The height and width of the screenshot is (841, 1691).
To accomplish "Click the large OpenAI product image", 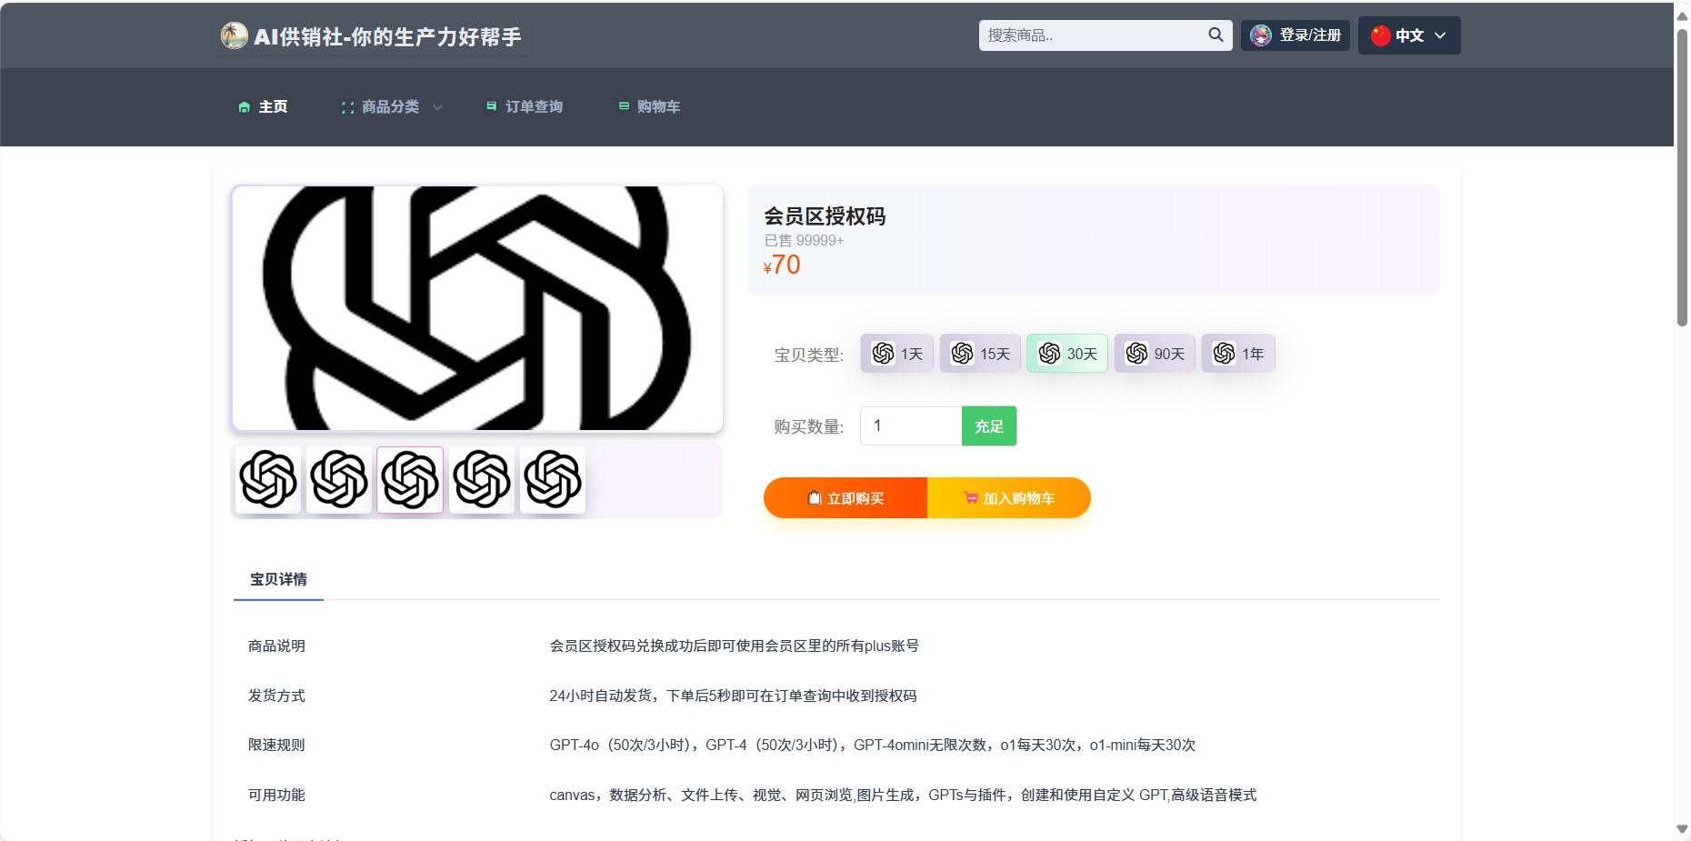I will coord(477,308).
